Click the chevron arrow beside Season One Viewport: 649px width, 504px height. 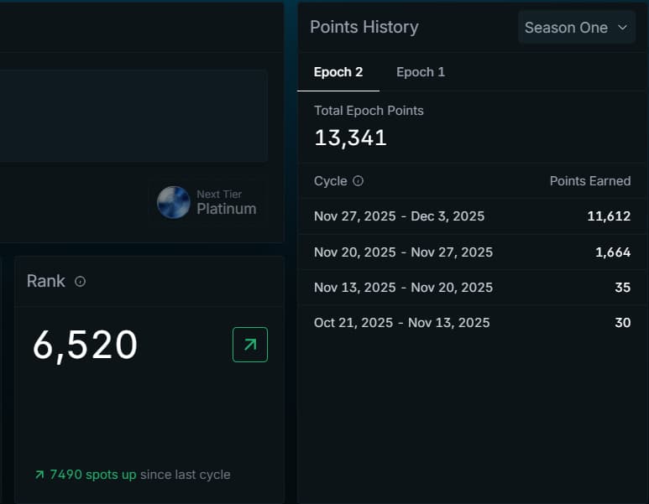622,28
